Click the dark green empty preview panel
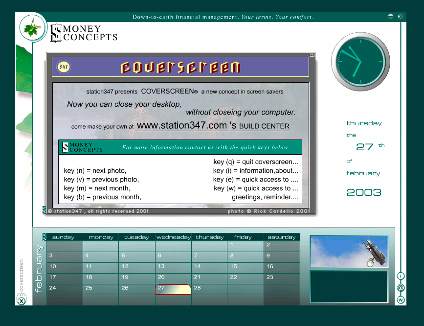This screenshot has width=424, height=326. click(x=349, y=287)
